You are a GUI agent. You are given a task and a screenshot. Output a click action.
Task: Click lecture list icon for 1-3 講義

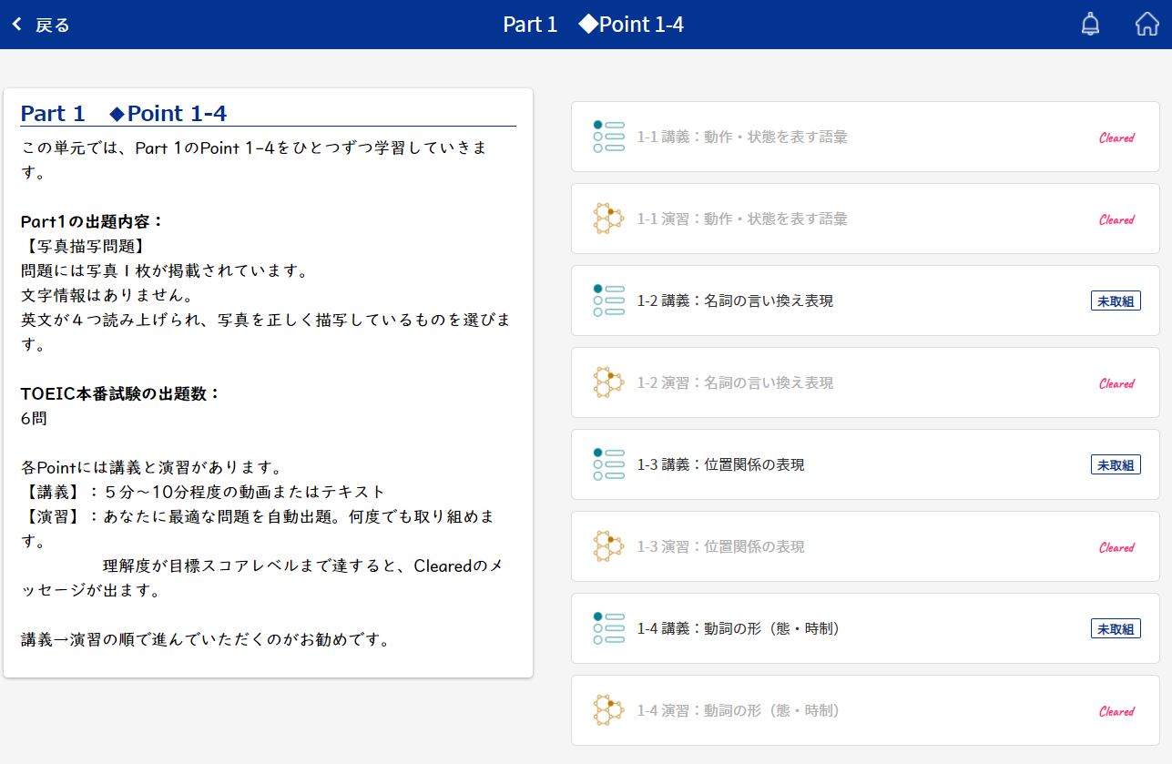(x=608, y=464)
